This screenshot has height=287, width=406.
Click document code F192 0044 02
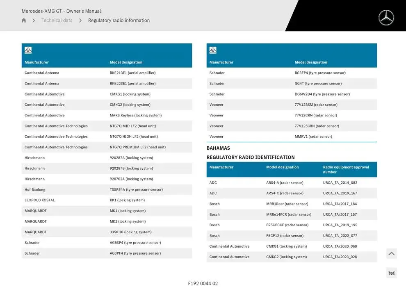[203, 283]
